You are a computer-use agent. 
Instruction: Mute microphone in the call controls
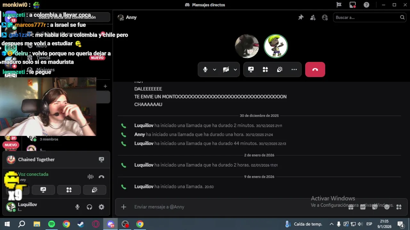205,69
